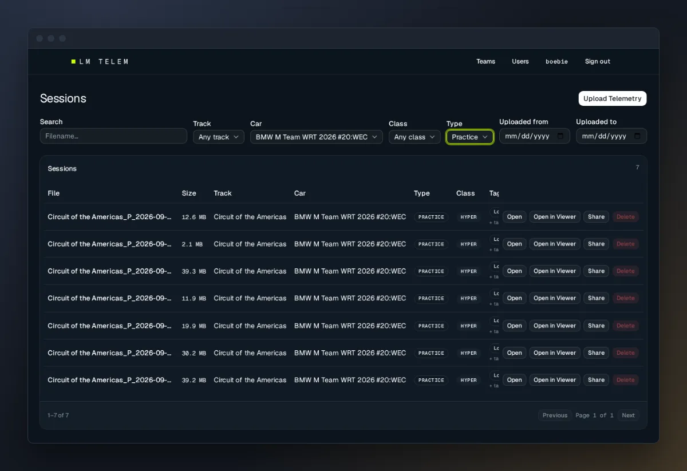Open the Type filter set to Practice
This screenshot has width=687, height=471.
[470, 137]
